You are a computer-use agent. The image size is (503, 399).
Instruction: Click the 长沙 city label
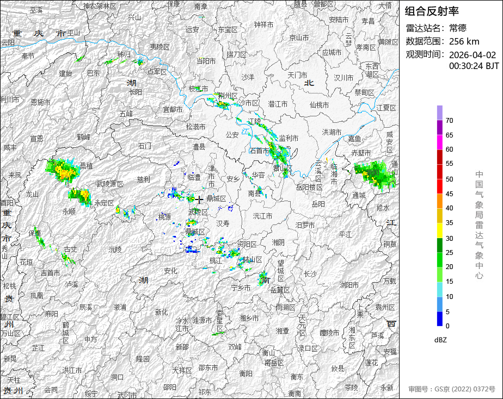310,274
